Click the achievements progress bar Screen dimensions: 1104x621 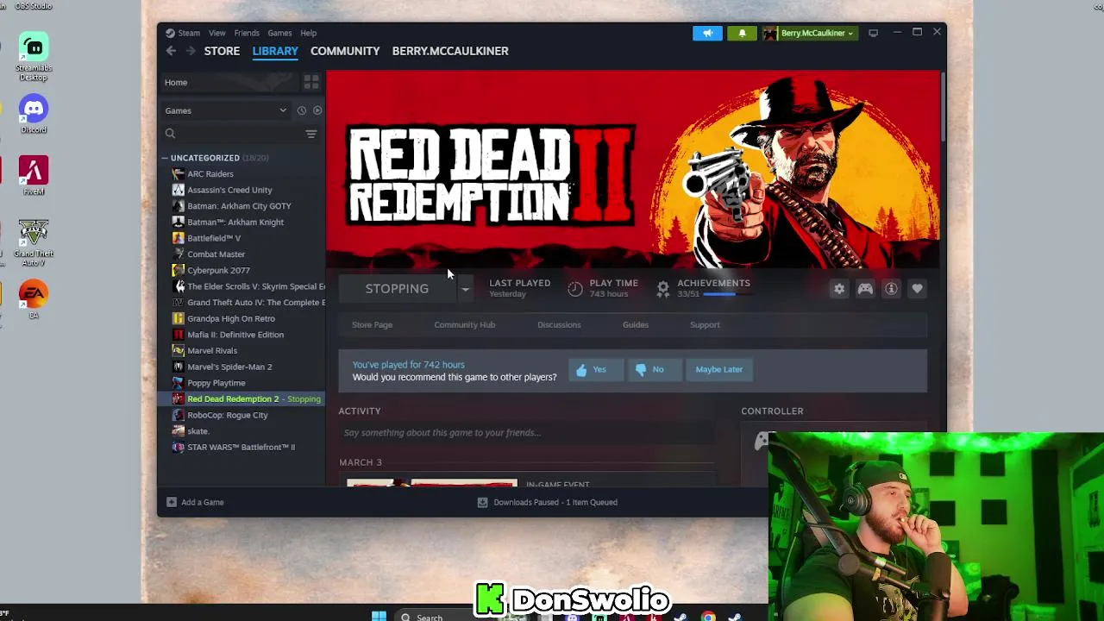point(726,294)
